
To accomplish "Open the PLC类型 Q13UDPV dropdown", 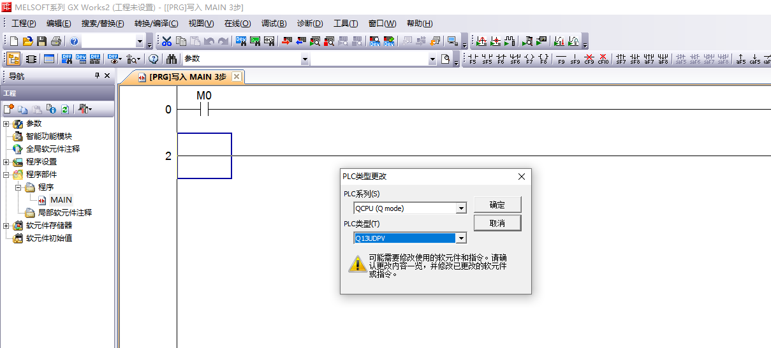I will tap(461, 238).
